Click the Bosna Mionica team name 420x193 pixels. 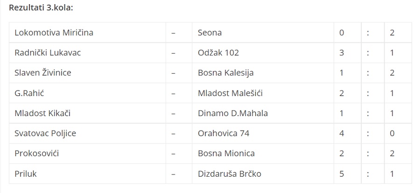pyautogui.click(x=226, y=153)
